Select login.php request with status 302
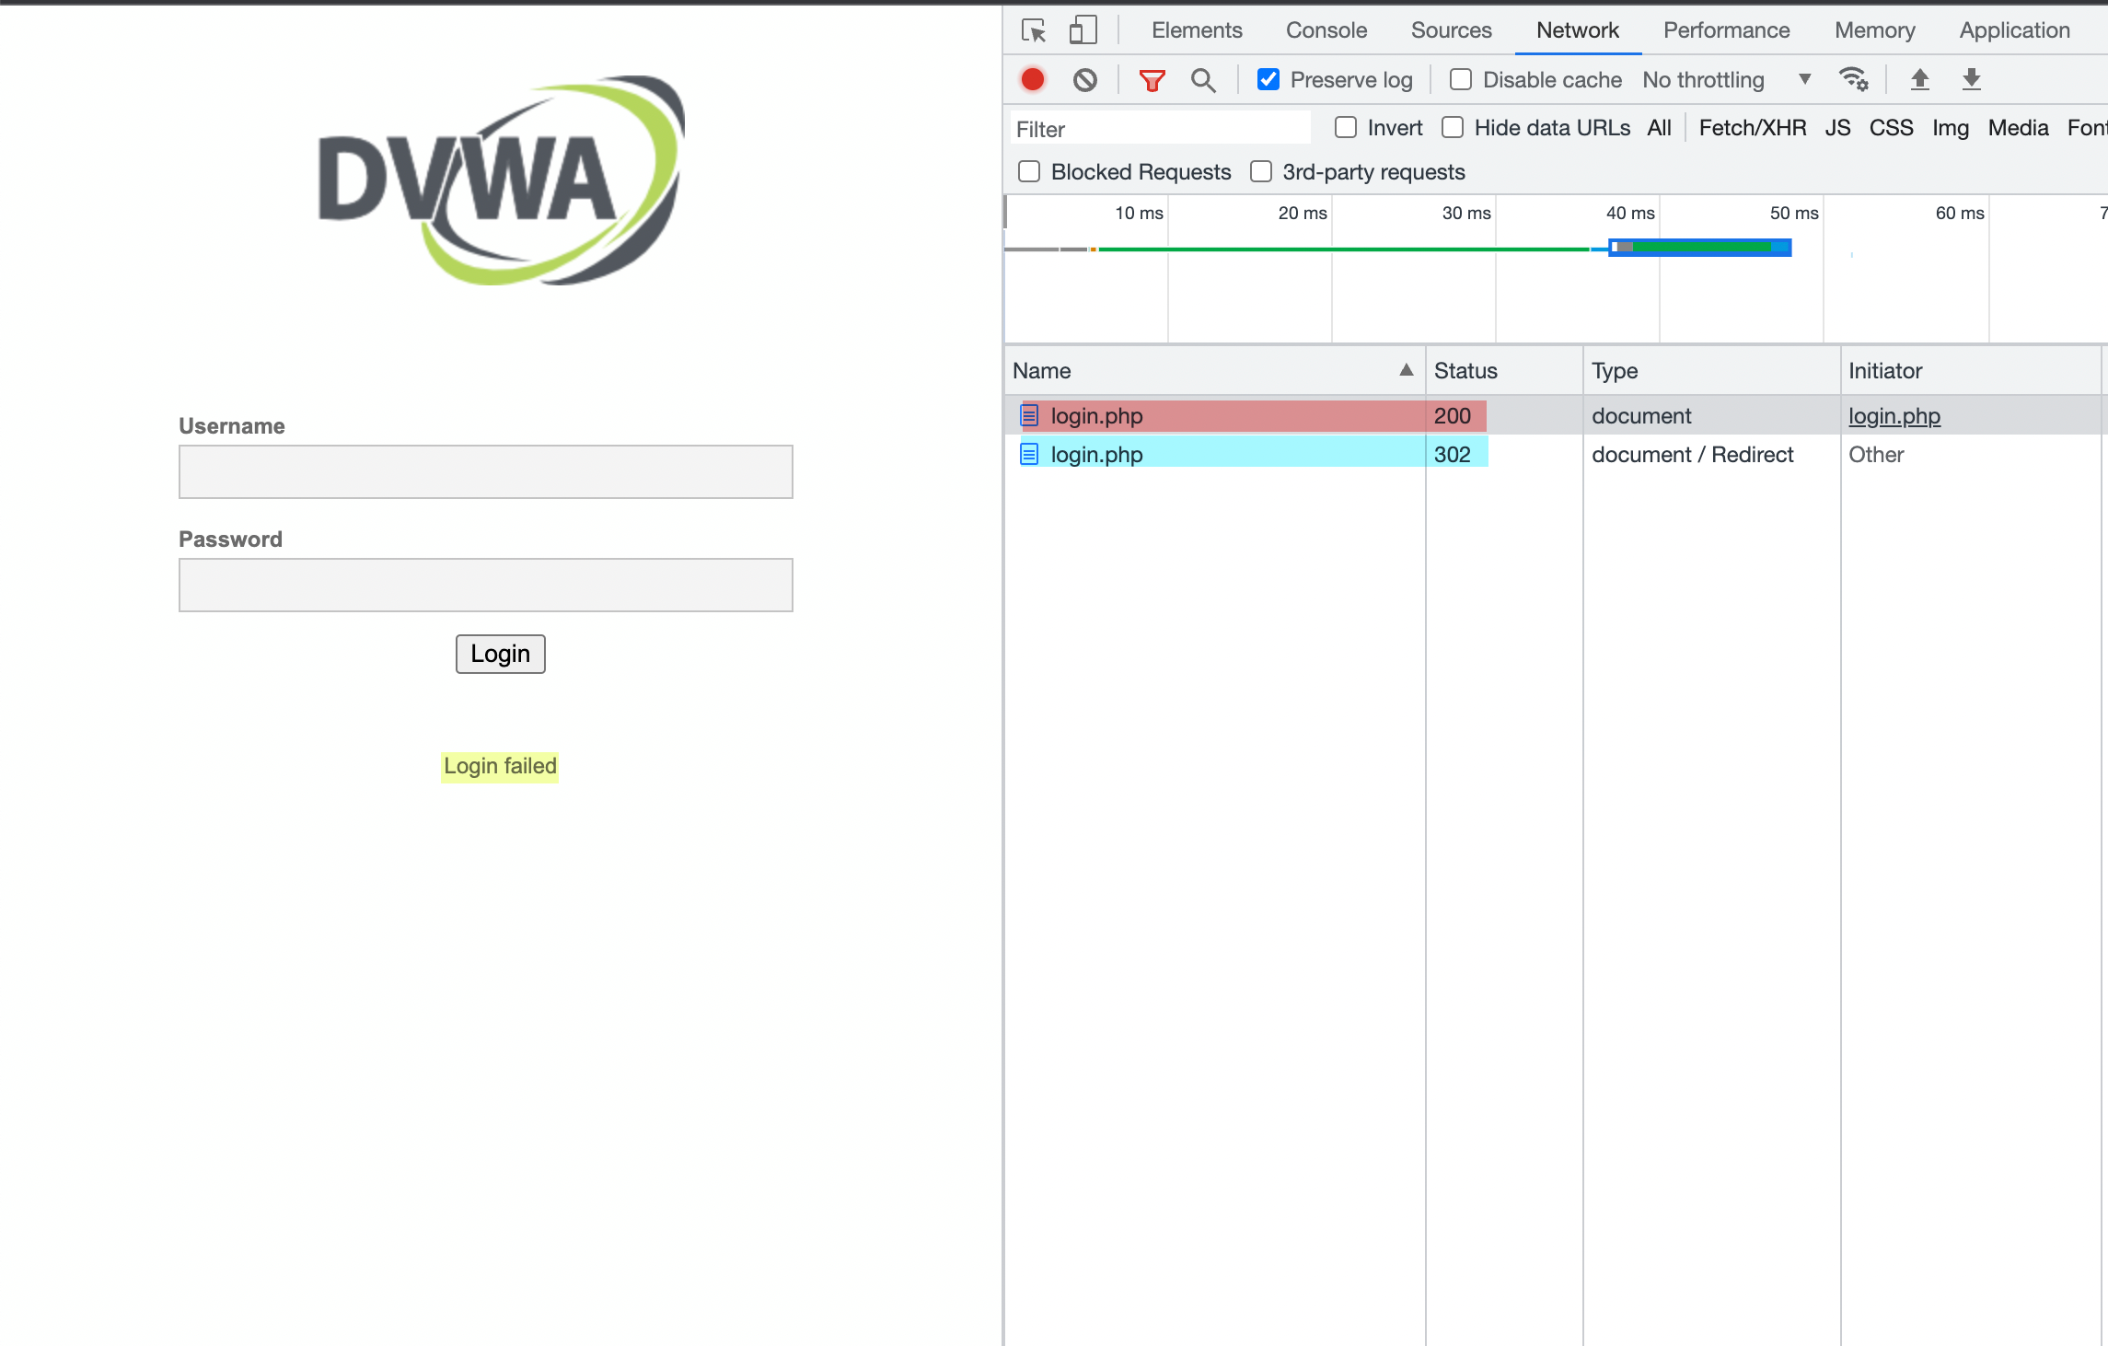The height and width of the screenshot is (1346, 2108). pos(1554,454)
